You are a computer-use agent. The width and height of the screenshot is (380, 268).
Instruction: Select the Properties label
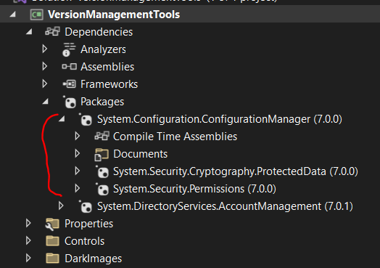[88, 224]
